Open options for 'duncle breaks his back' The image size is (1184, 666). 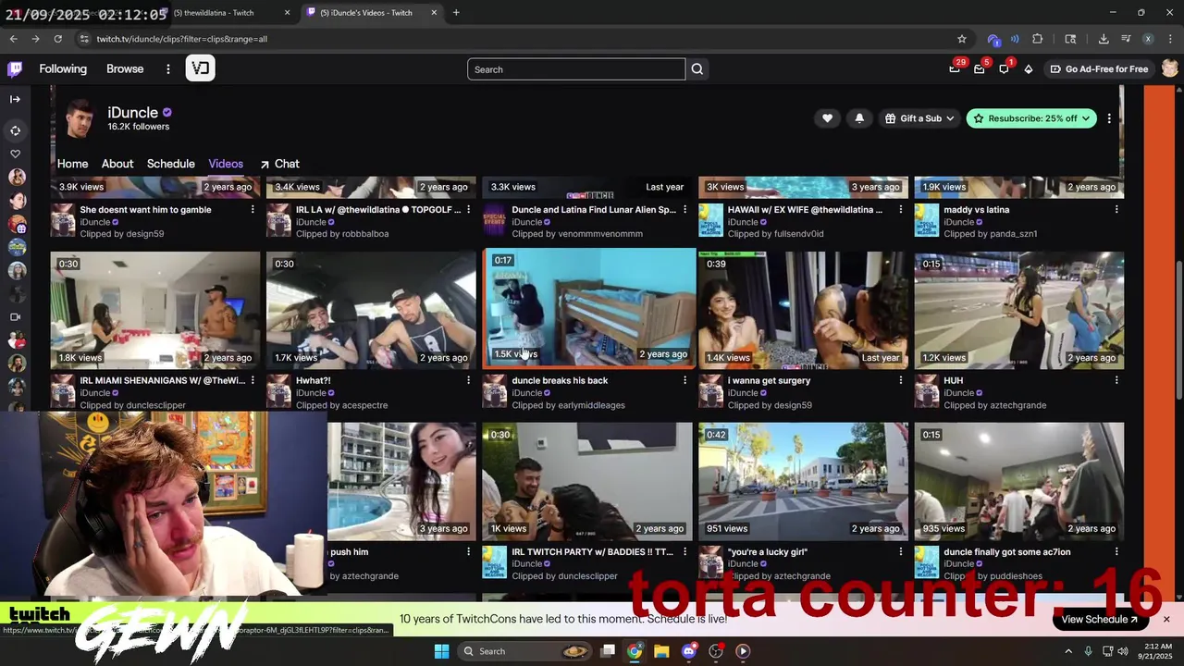click(x=684, y=380)
